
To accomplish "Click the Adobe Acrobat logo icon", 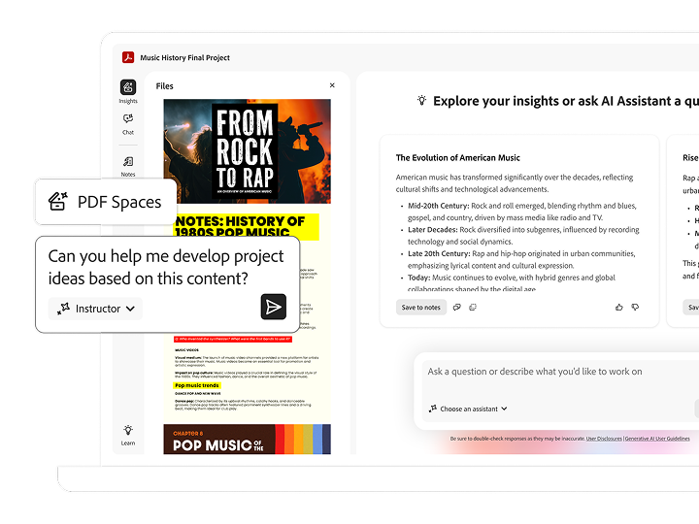I will coord(128,57).
